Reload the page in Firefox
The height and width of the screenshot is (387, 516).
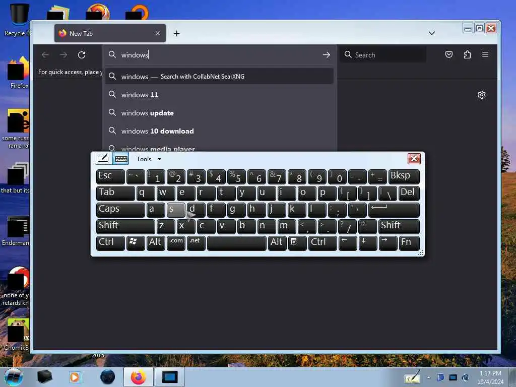[x=82, y=54]
